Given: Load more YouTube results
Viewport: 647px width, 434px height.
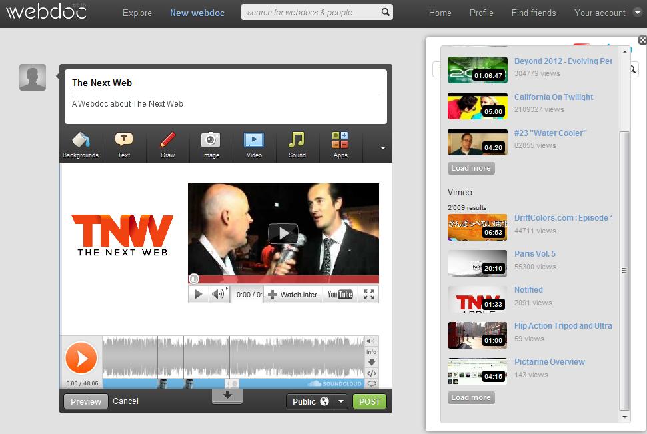Looking at the screenshot, I should click(471, 168).
